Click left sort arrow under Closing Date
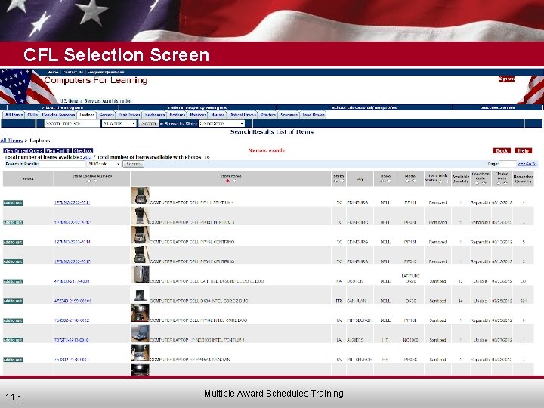 (499, 183)
